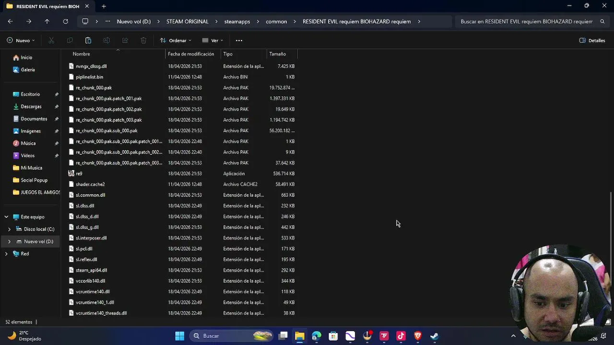
Task: Click the search magnifier icon
Action: (x=602, y=22)
